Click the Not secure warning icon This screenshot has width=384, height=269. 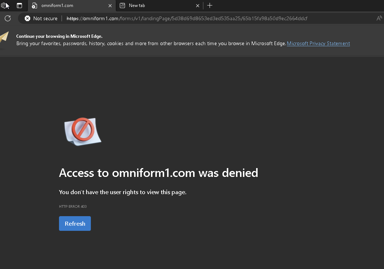pos(27,18)
